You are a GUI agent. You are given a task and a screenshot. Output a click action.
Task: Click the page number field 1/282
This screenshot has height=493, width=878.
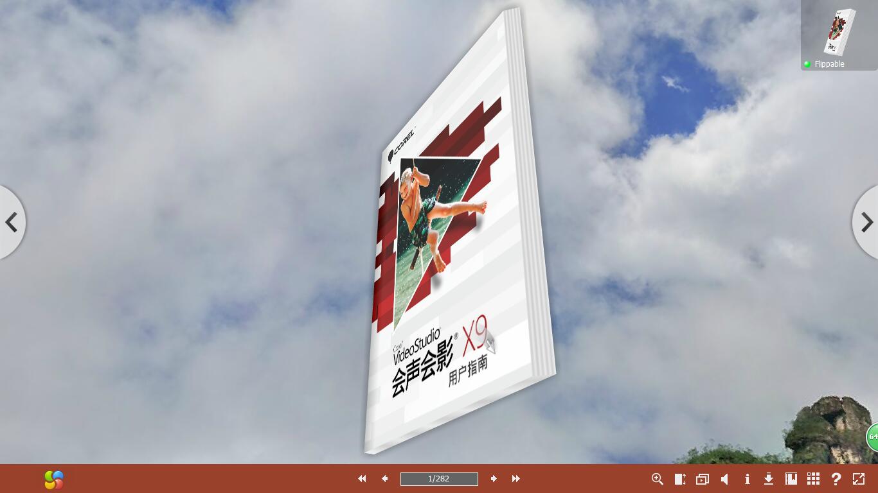[x=439, y=479]
